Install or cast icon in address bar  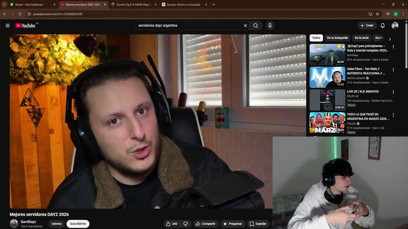(x=370, y=14)
